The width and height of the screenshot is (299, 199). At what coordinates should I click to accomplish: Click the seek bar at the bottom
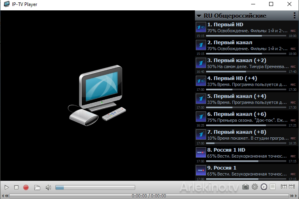149,196
